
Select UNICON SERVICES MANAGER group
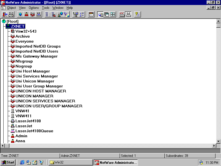tap(45, 101)
